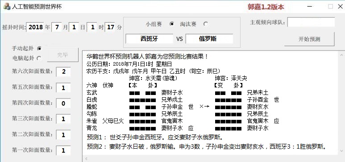Focus the year field showing 2018
This screenshot has width=345, height=162.
[35, 27]
